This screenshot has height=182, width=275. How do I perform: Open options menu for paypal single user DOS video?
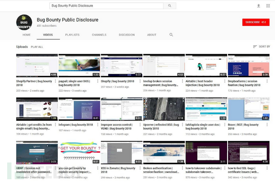(x=98, y=81)
